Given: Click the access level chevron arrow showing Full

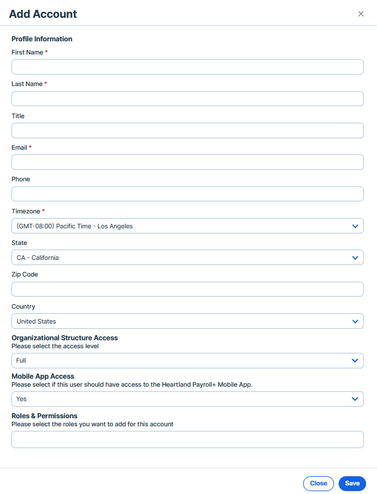Looking at the screenshot, I should 355,360.
